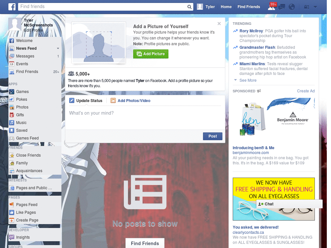Go to Home in top bar
Viewport: 331px width, 248px height.
(x=226, y=7)
